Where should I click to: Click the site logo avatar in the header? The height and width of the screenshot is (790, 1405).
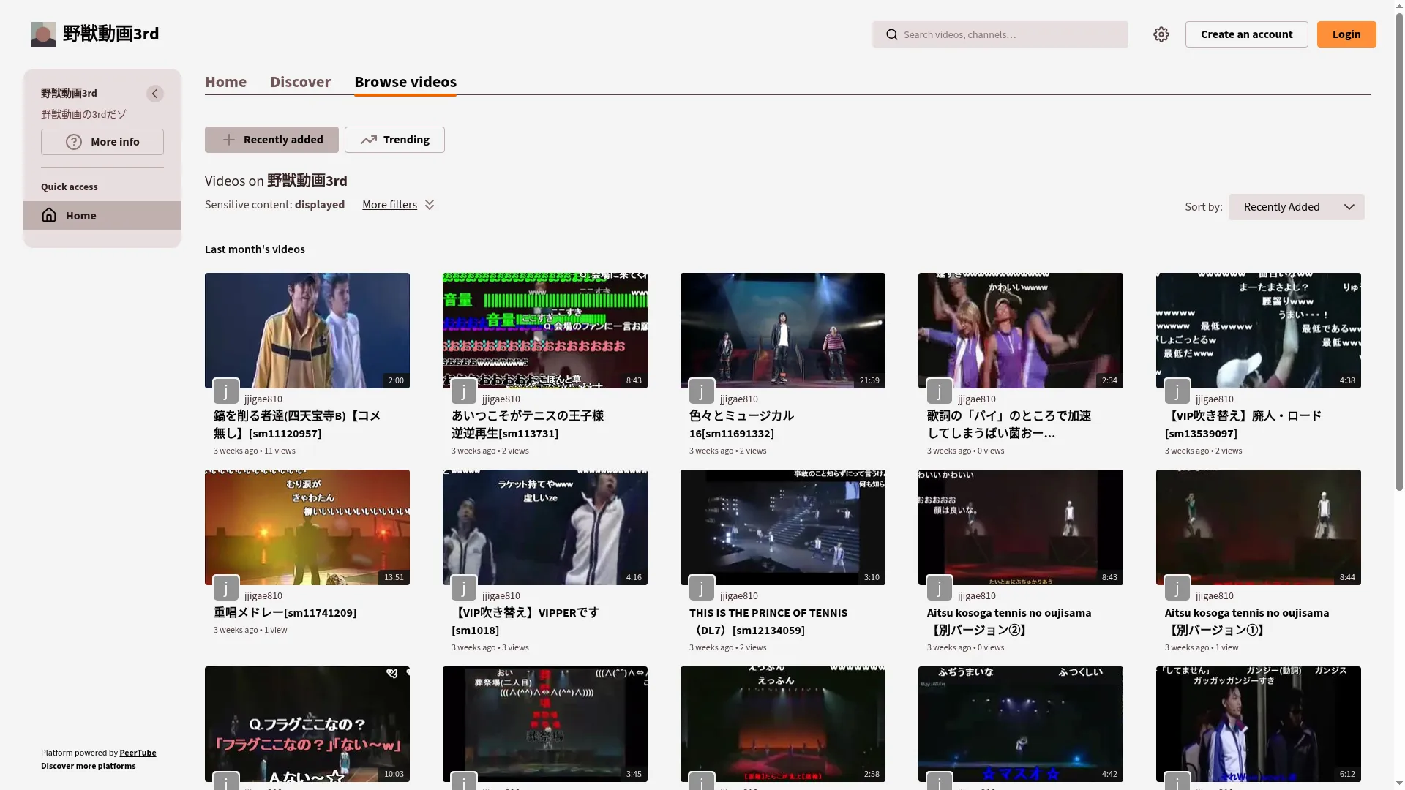43,34
